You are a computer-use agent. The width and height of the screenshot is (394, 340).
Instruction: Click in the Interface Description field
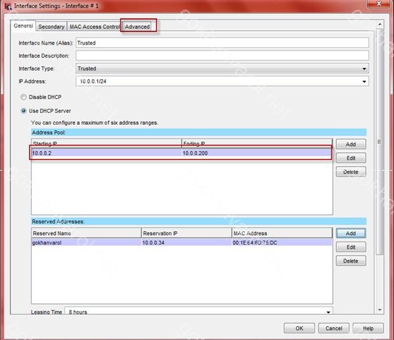(x=222, y=56)
